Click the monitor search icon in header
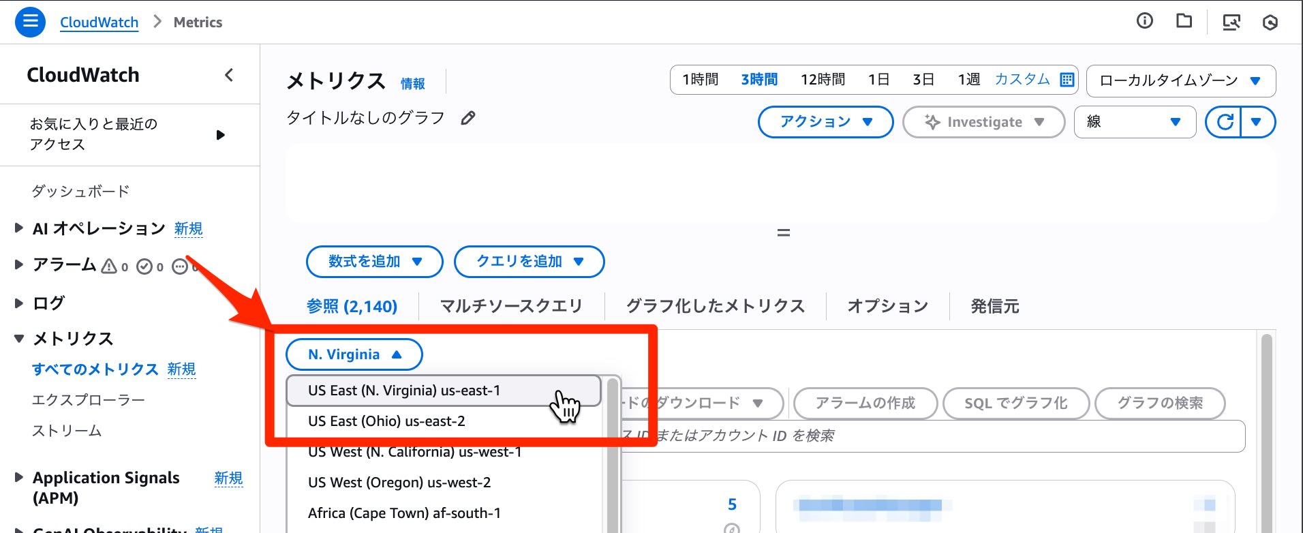Viewport: 1303px width, 533px height. pos(1231,22)
